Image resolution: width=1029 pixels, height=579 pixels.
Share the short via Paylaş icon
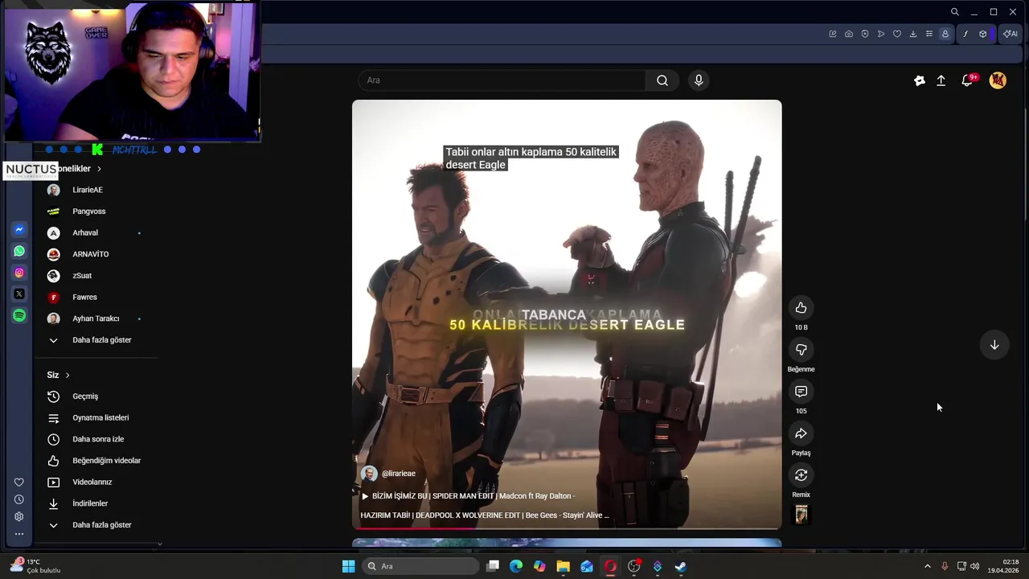click(801, 433)
